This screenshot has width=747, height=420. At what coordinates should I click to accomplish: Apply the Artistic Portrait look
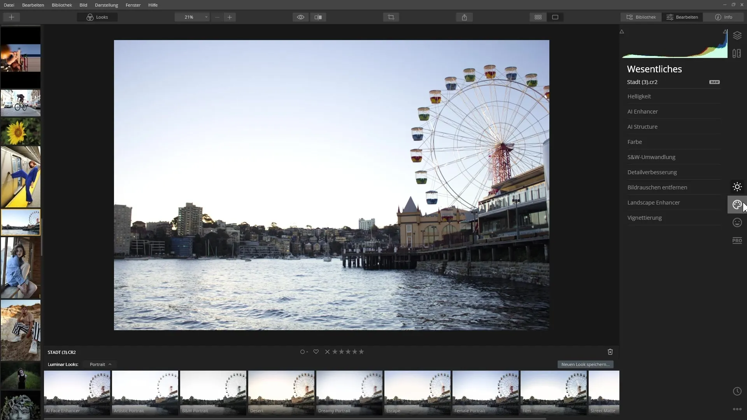[x=145, y=393]
